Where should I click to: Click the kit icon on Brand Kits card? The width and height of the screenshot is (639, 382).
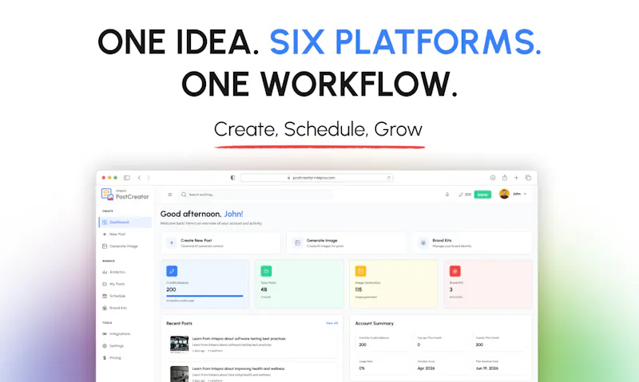[423, 243]
